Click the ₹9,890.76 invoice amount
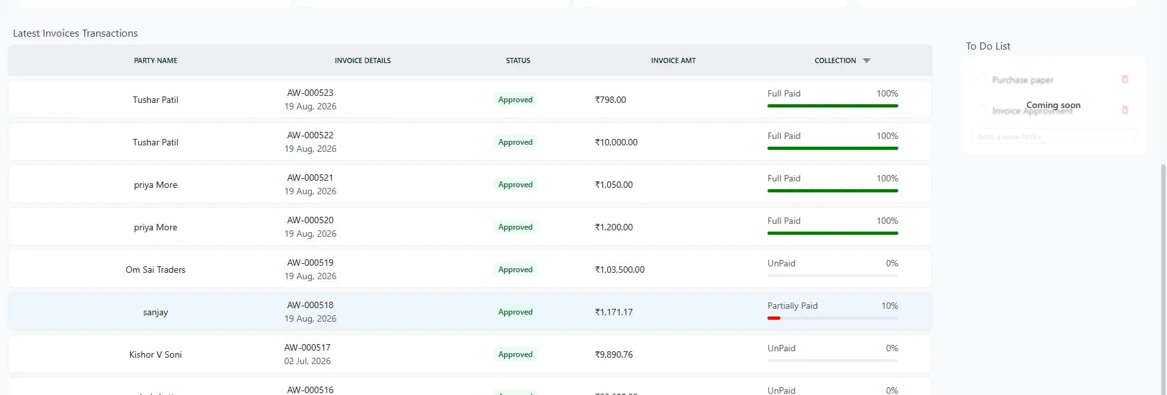The image size is (1167, 395). (x=613, y=354)
